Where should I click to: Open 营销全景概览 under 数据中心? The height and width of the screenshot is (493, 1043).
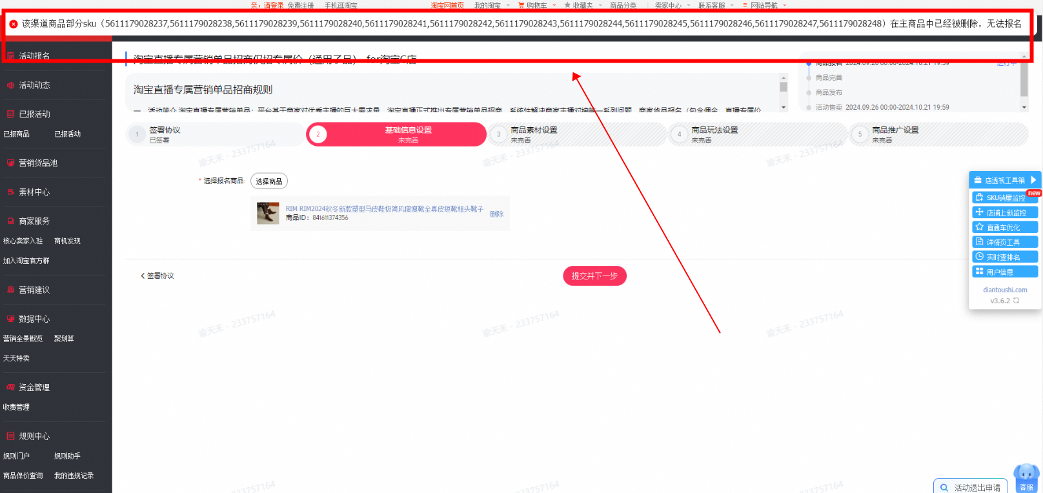(x=23, y=339)
